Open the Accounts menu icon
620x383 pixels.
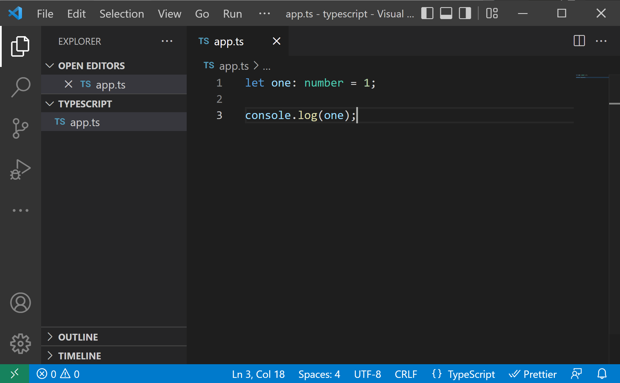point(20,302)
